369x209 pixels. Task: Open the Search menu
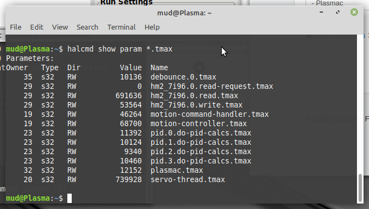tap(87, 27)
